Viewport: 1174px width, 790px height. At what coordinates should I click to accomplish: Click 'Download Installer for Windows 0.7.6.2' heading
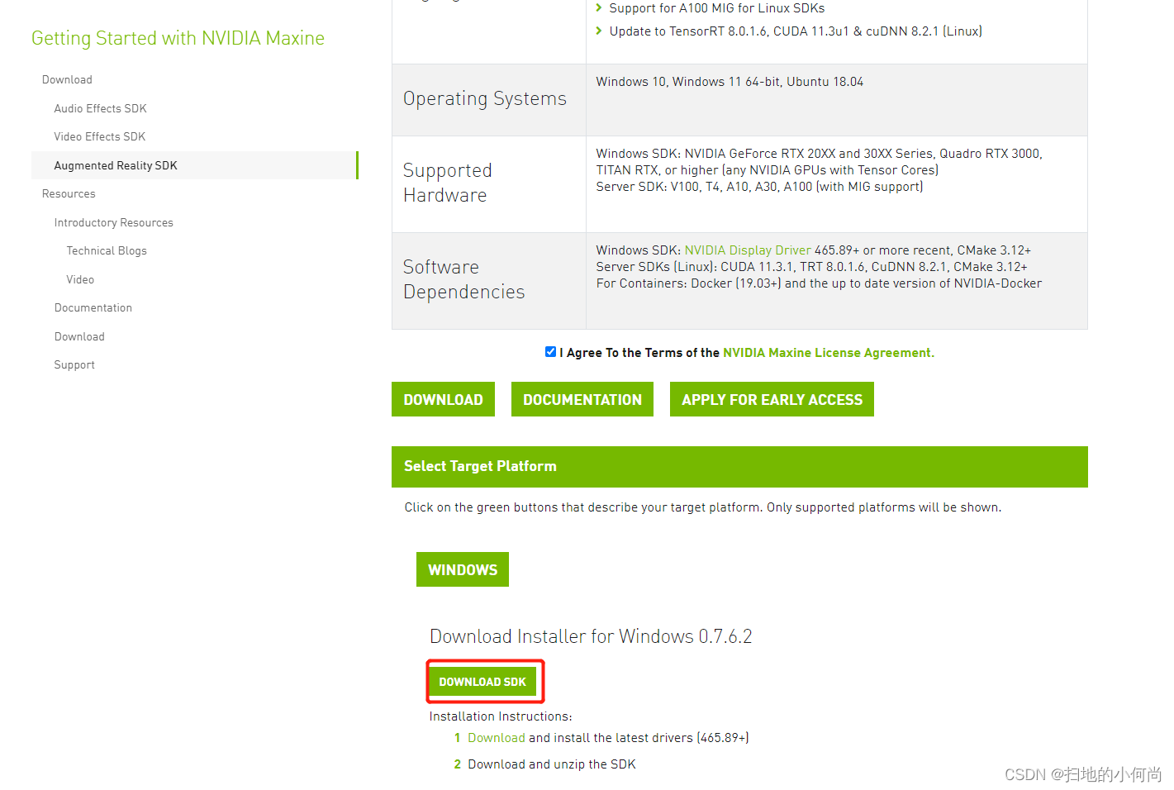(x=591, y=636)
